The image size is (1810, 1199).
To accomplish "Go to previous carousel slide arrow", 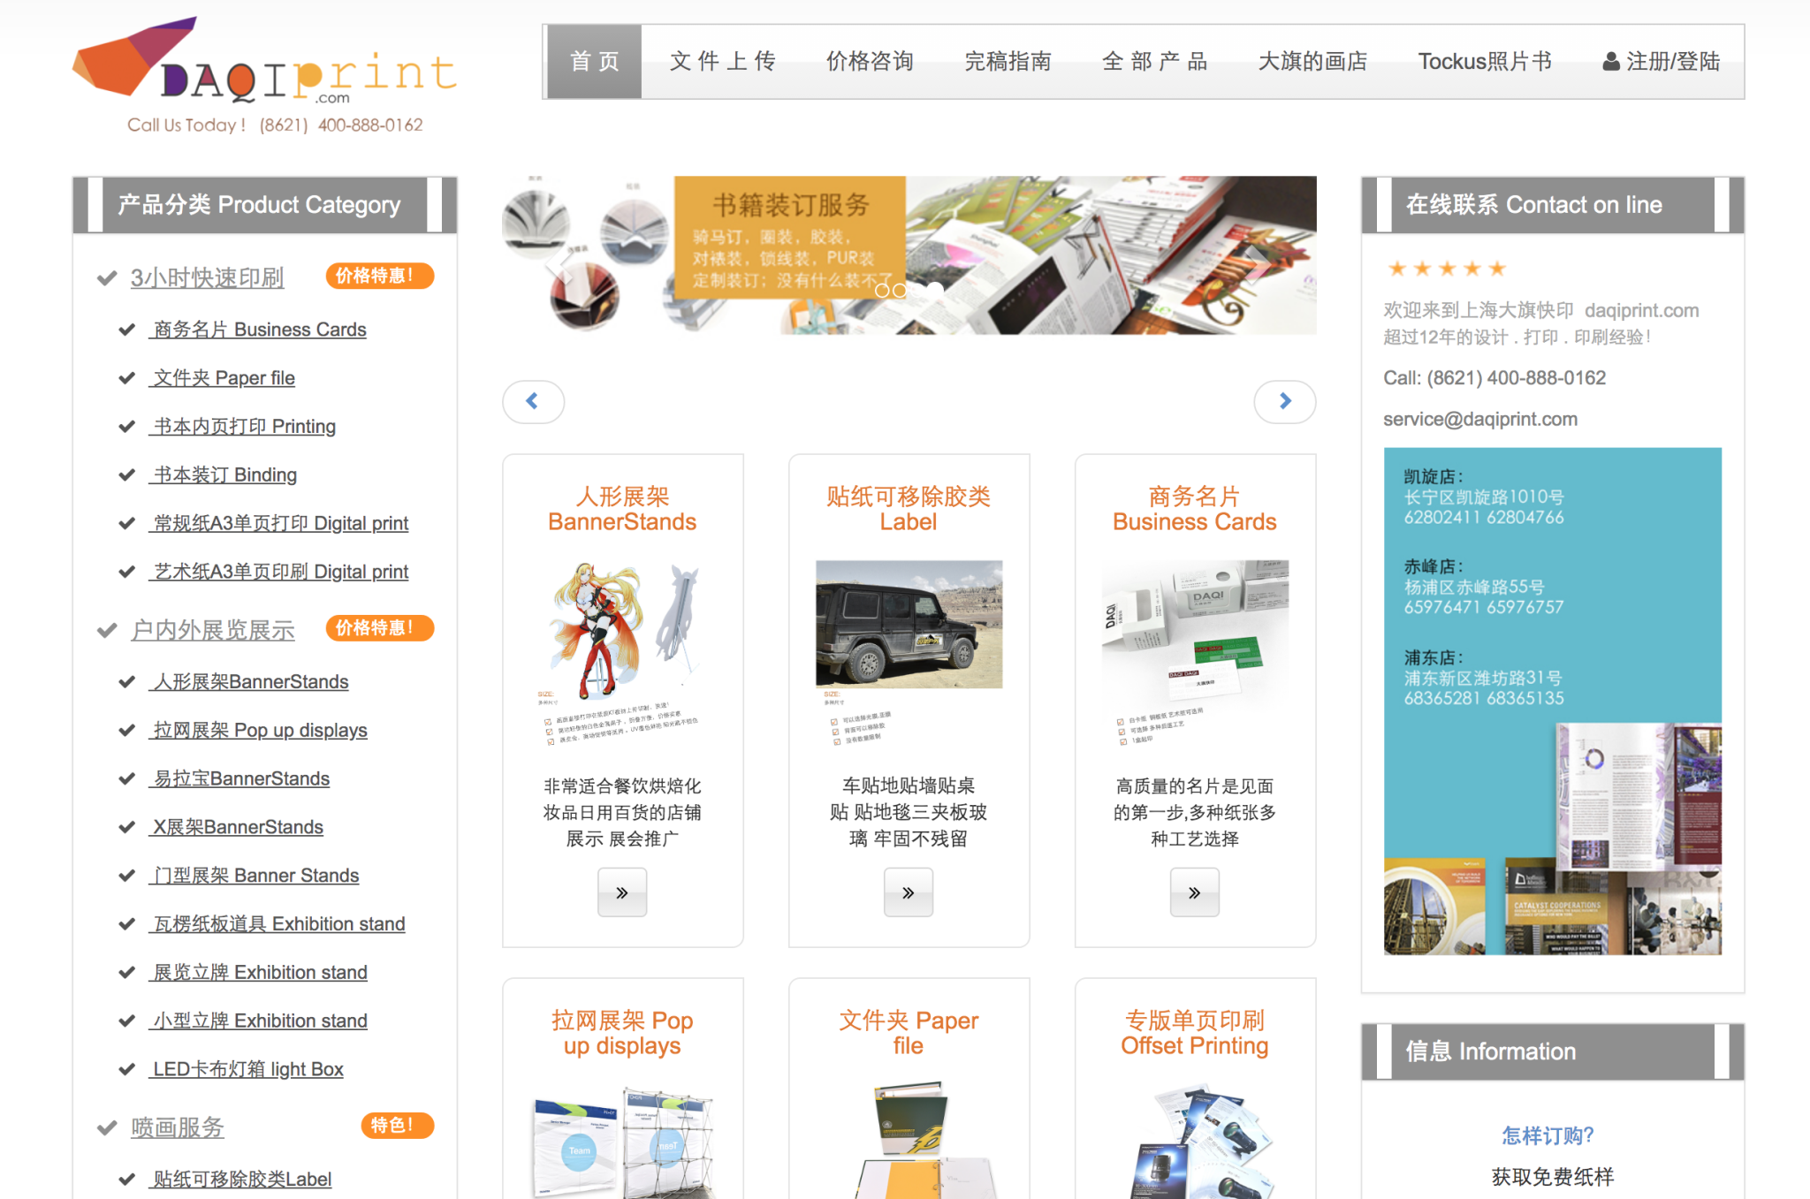I will [x=533, y=401].
